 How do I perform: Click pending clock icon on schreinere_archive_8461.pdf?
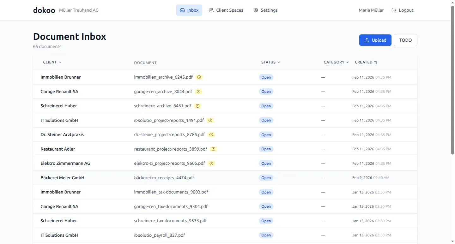pyautogui.click(x=197, y=106)
